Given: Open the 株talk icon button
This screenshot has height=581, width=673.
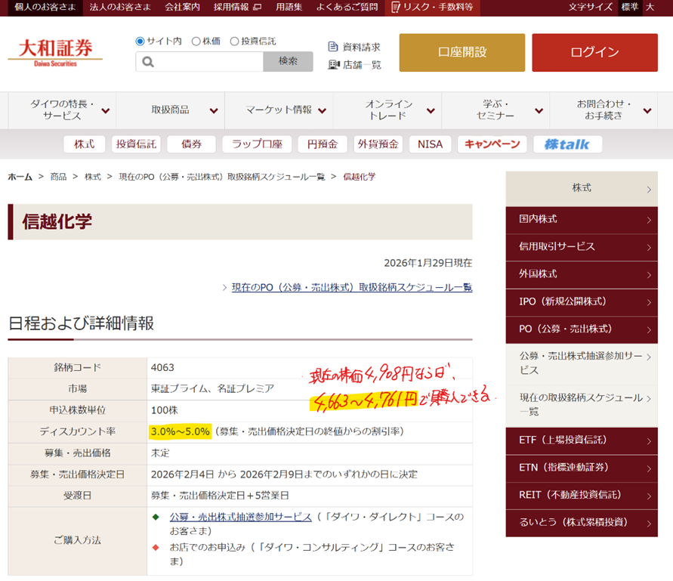Looking at the screenshot, I should tap(567, 144).
